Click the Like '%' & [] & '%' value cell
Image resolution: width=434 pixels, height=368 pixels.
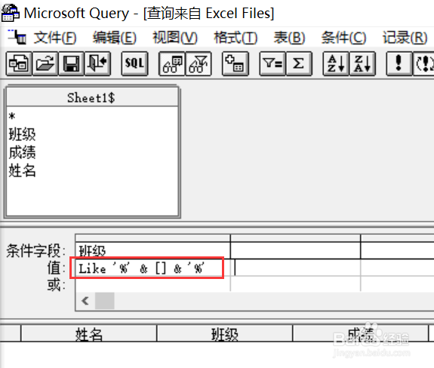pos(152,268)
